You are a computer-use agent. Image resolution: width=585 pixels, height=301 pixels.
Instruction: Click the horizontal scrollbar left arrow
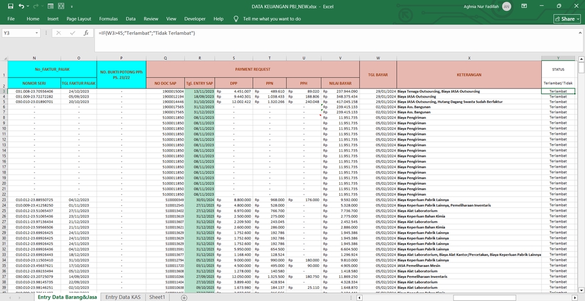click(x=360, y=297)
